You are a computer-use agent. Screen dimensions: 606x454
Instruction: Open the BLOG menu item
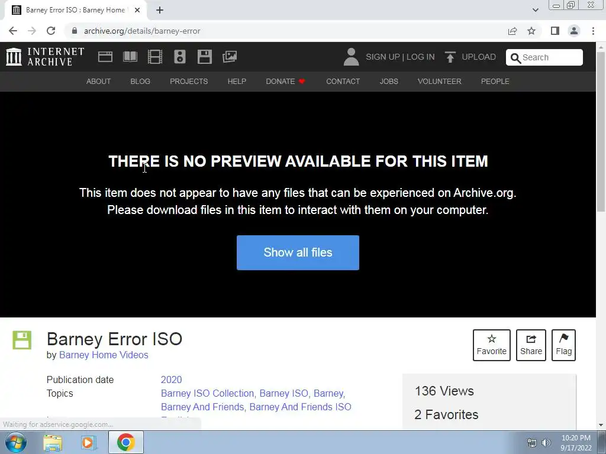140,82
